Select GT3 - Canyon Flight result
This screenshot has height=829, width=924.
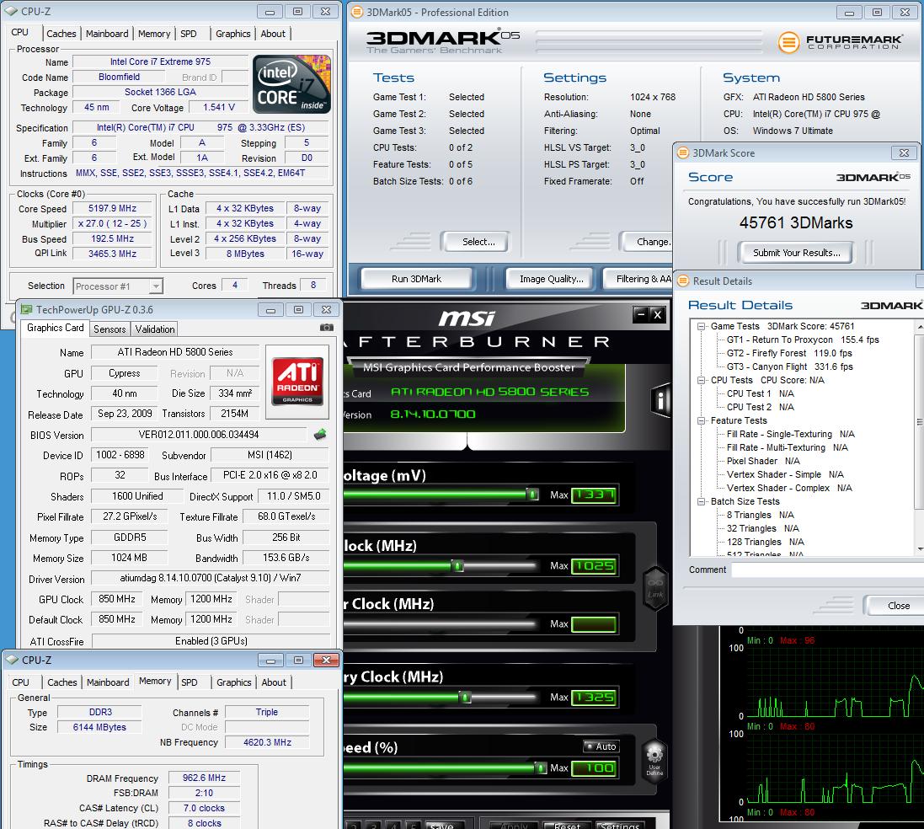tap(789, 366)
